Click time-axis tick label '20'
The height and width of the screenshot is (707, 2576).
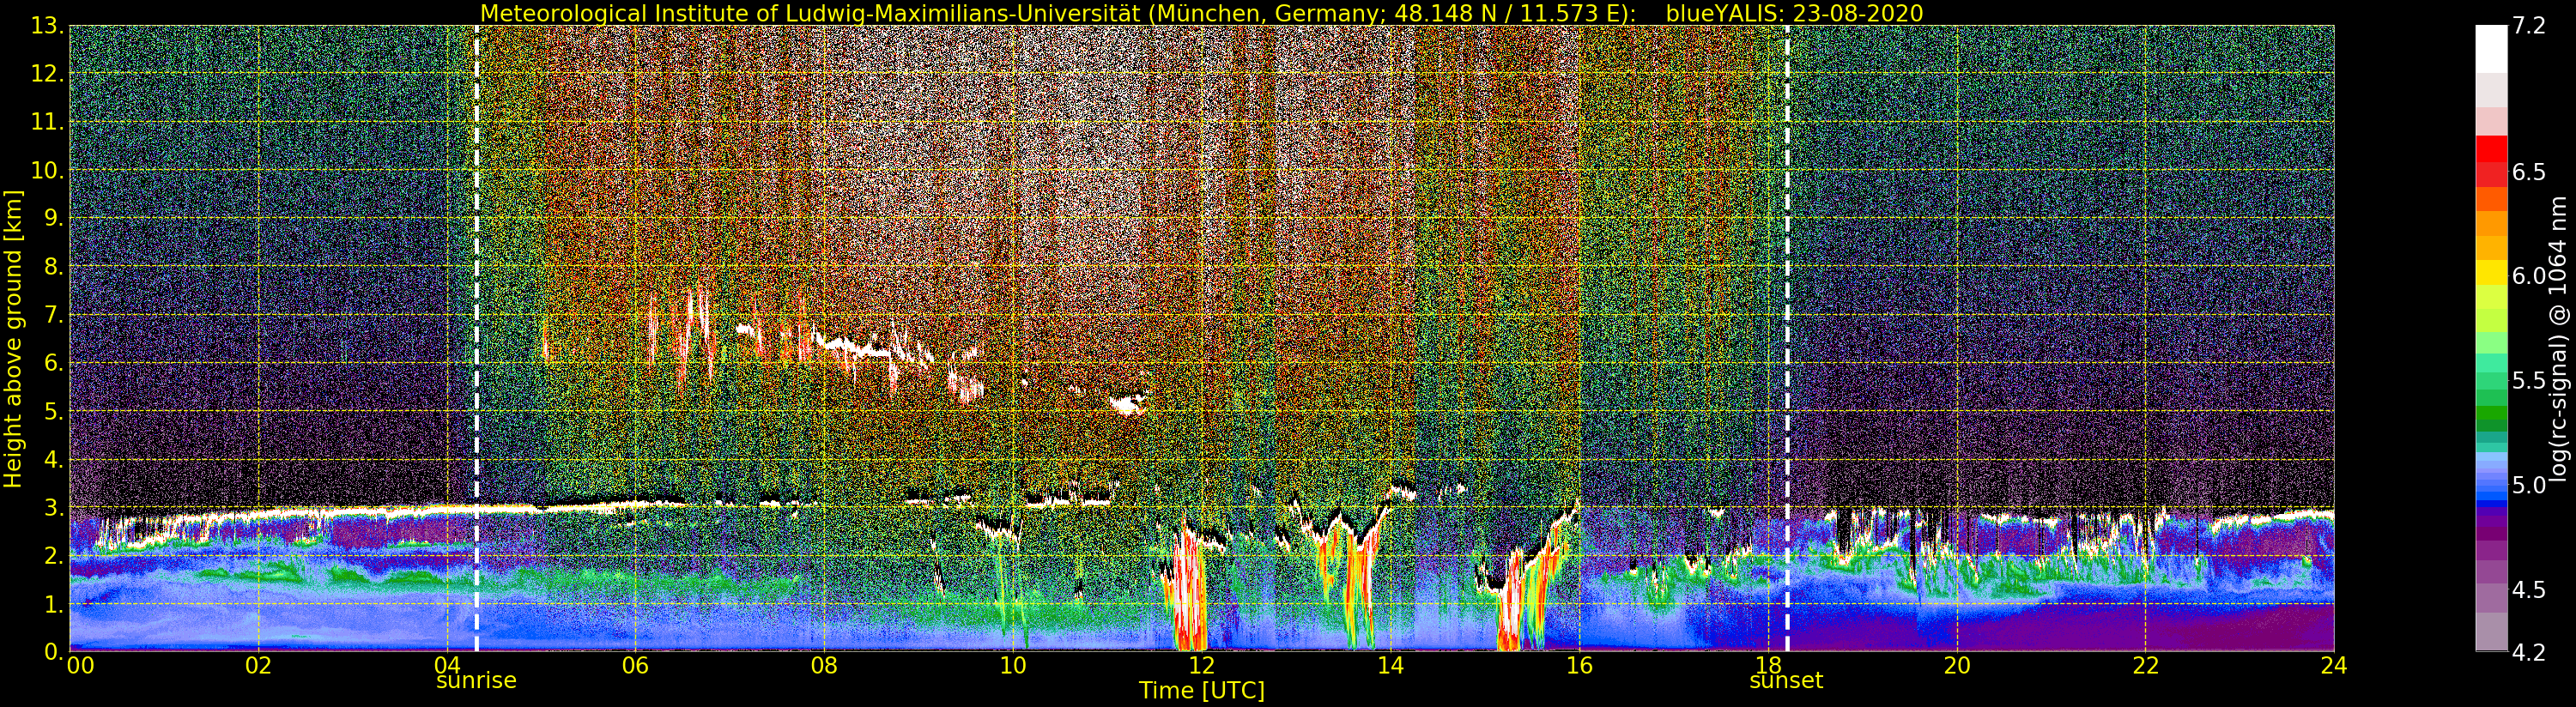click(1956, 665)
